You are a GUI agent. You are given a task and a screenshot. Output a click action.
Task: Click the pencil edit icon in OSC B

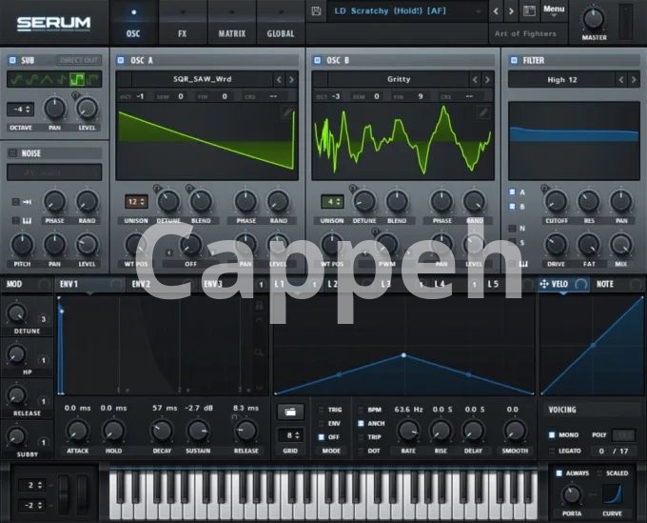(483, 112)
